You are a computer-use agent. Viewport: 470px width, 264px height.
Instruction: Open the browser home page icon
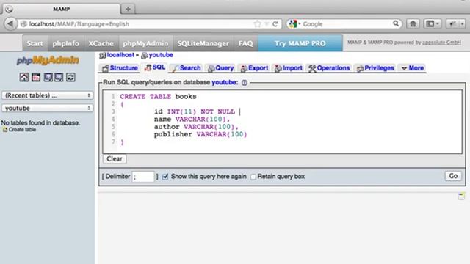click(413, 23)
